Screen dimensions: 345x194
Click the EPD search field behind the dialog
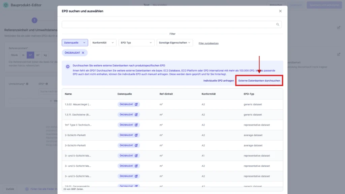[48, 91]
